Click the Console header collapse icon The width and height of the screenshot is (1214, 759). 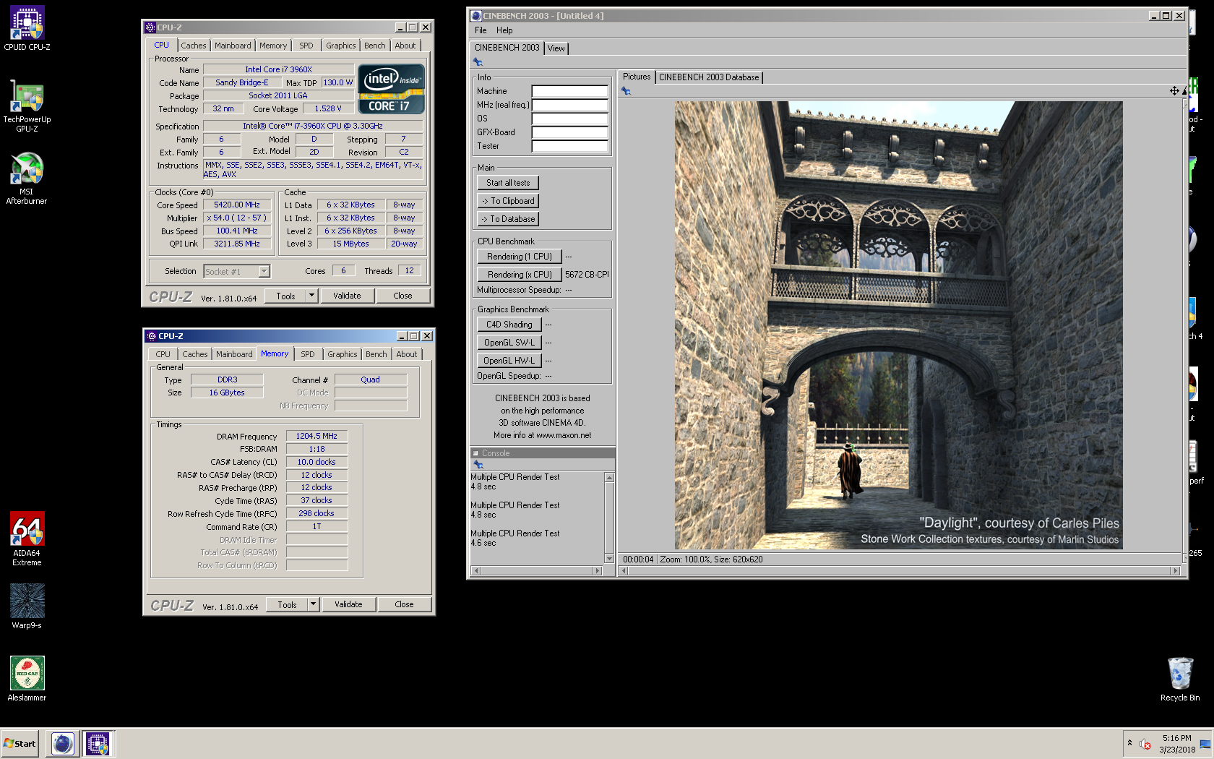pos(475,453)
